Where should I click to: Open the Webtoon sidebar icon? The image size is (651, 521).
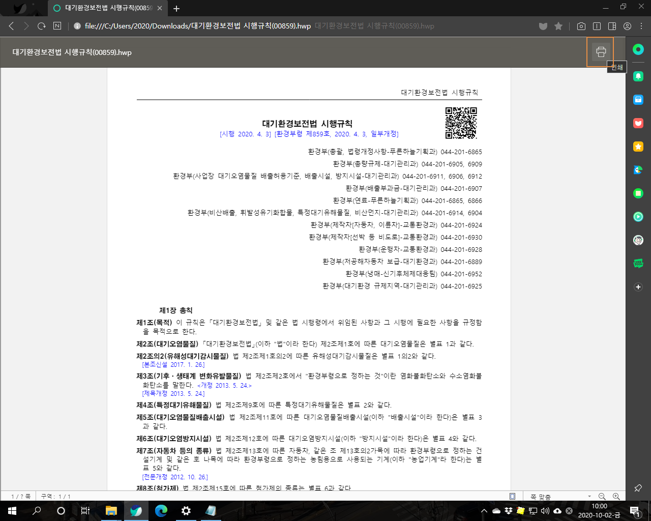[x=638, y=264]
